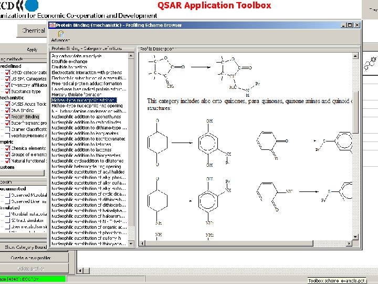Switch to the Chemical tab
Image resolution: width=378 pixels, height=284 pixels.
[33, 31]
